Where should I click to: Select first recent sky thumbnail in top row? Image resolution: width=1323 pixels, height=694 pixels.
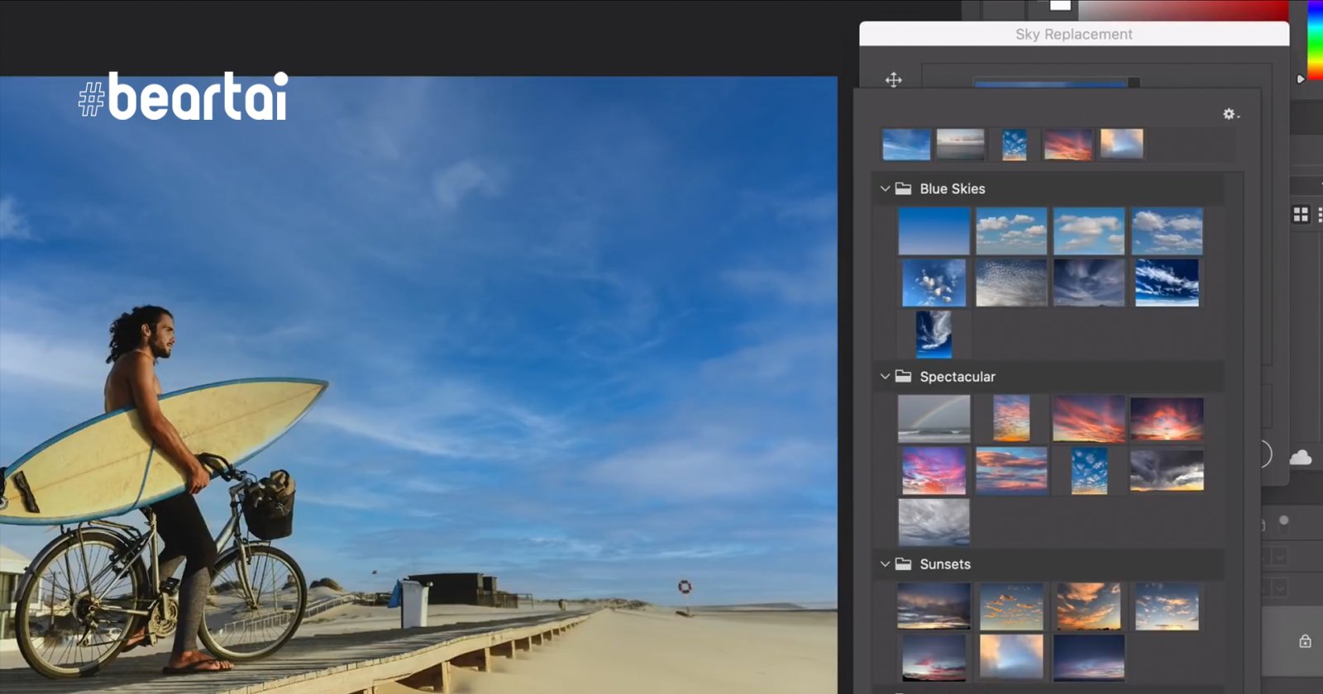905,144
